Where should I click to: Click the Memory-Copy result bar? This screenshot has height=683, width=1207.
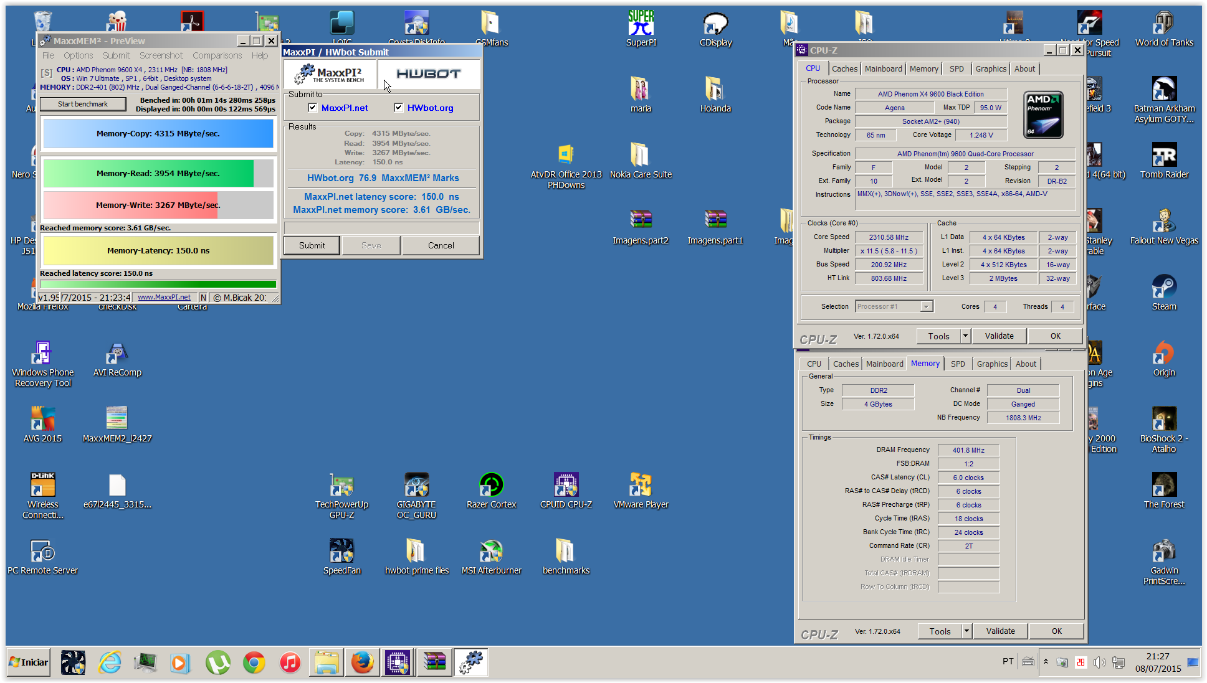tap(158, 134)
